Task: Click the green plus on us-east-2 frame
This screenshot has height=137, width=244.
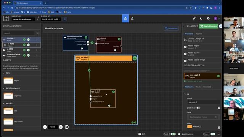Action: [135, 58]
